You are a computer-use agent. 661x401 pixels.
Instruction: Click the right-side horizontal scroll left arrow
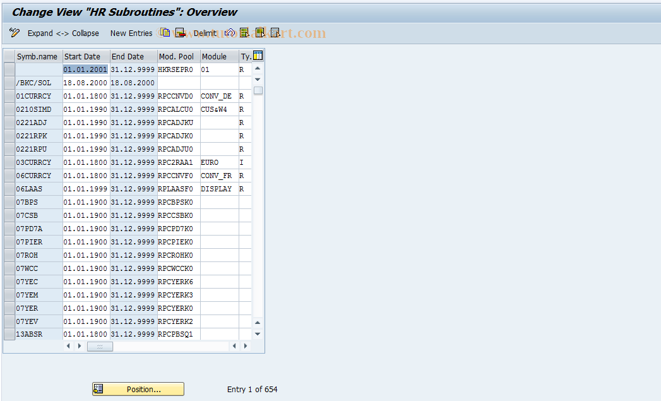(234, 346)
